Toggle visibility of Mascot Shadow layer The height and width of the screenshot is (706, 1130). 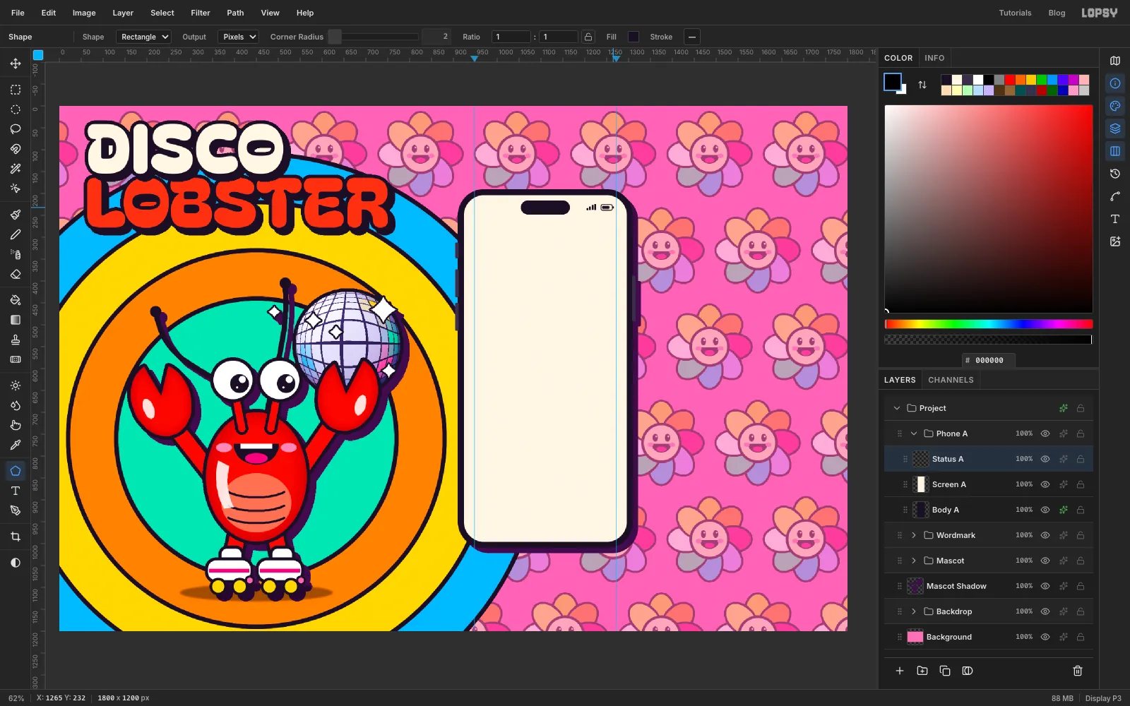point(1045,586)
